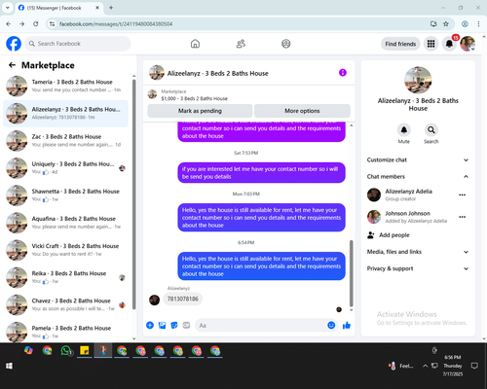This screenshot has height=389, width=487.
Task: Focus the Aa message input field
Action: pyautogui.click(x=261, y=325)
